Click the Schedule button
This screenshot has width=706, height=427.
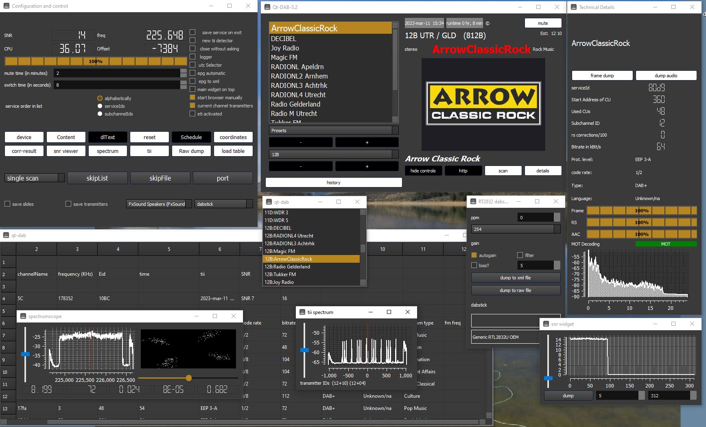(191, 137)
